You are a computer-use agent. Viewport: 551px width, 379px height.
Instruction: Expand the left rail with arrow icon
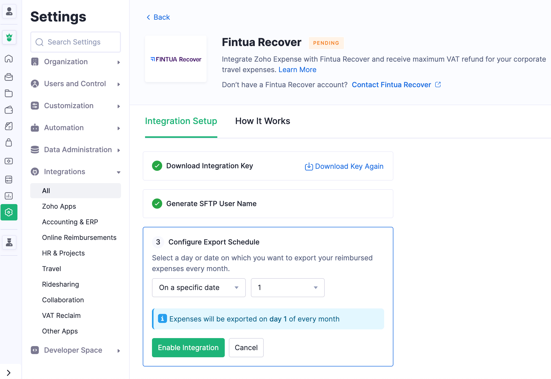[x=9, y=373]
